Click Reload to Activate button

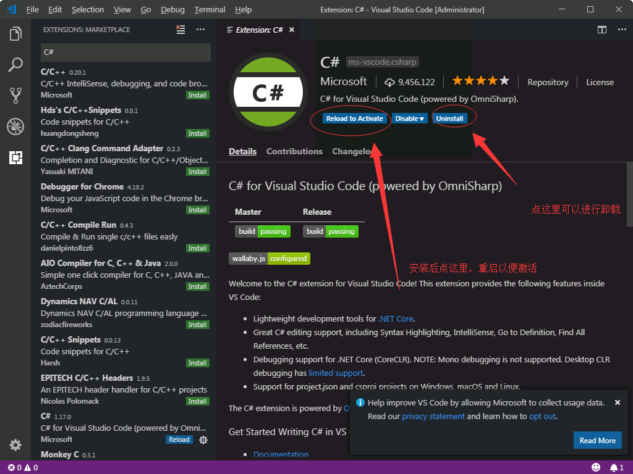[354, 118]
